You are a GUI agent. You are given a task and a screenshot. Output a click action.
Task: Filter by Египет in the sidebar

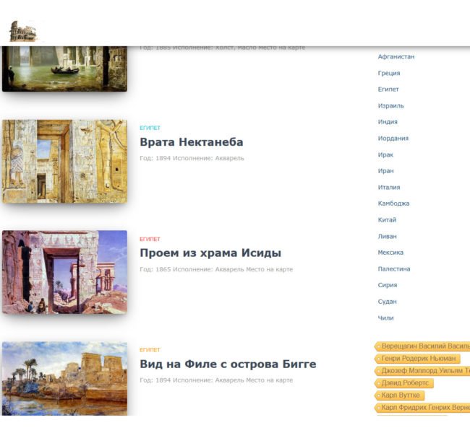point(388,89)
